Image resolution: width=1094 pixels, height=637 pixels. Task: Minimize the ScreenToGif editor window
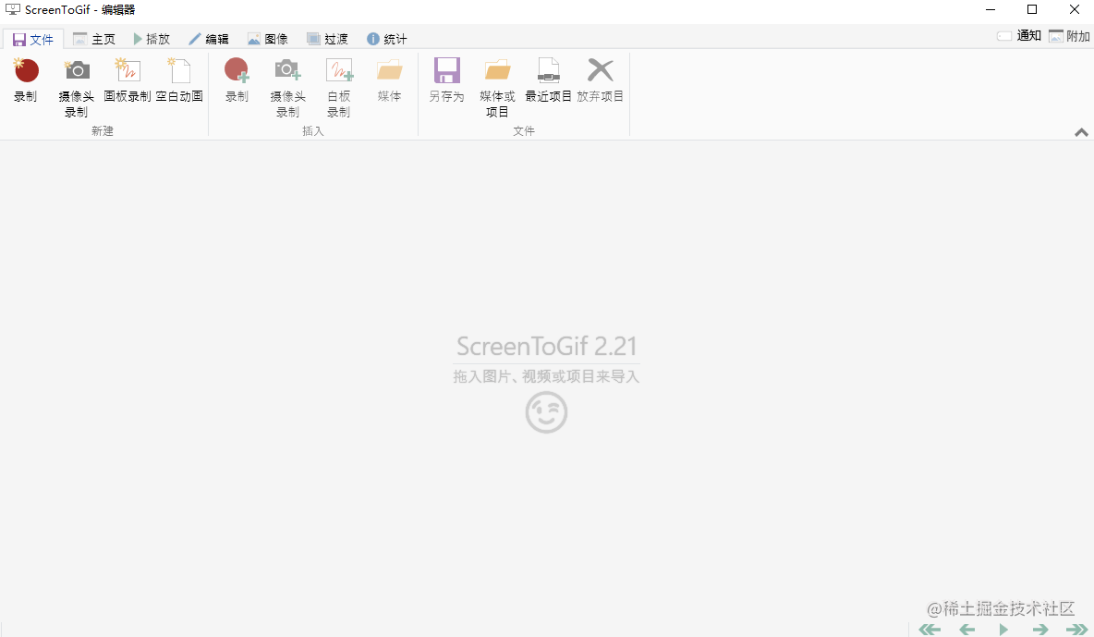(990, 10)
